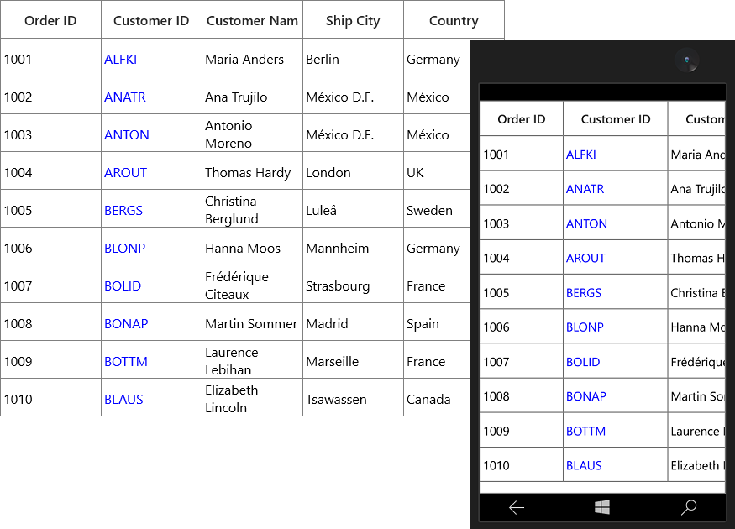Select the London ship city cell

353,172
